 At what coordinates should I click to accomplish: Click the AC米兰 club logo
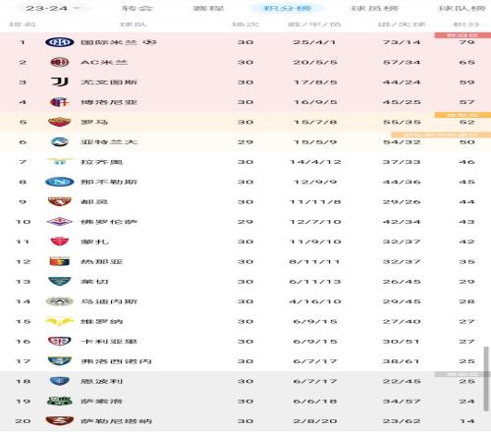pos(59,62)
